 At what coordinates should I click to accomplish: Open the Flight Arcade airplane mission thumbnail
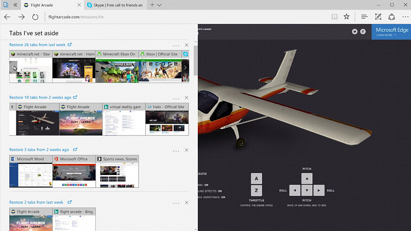pyautogui.click(x=38, y=119)
